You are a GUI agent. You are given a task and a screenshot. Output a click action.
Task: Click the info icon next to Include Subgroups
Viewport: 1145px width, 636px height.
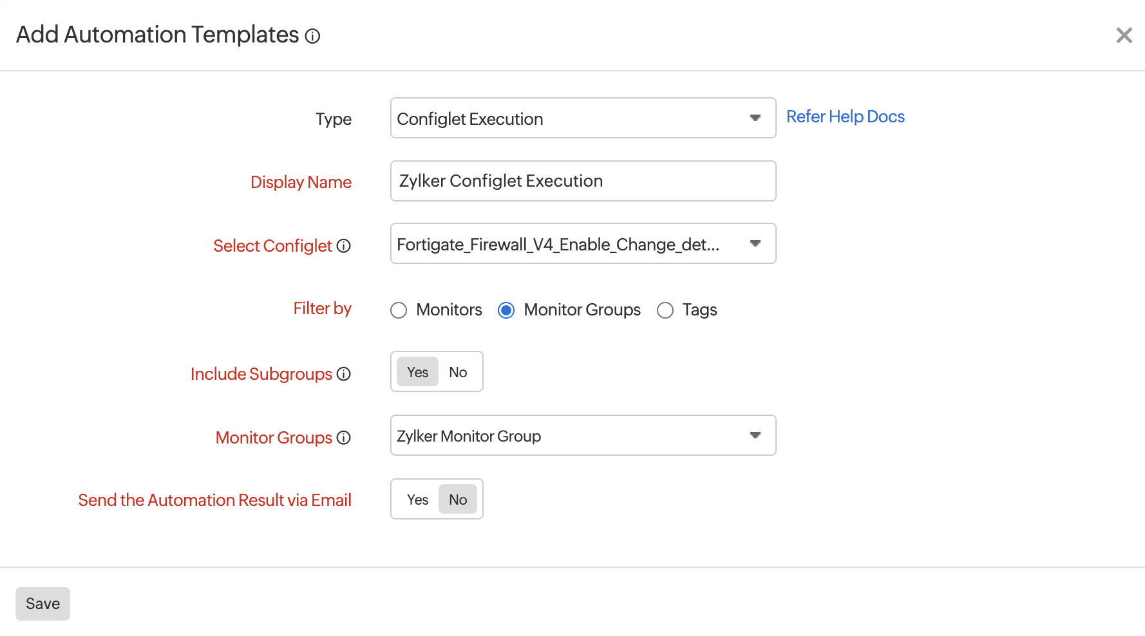(344, 374)
